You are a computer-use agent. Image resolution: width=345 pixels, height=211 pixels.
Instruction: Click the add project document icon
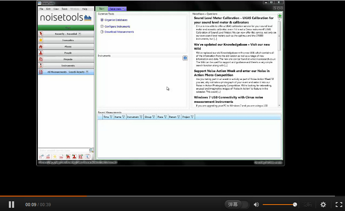[x=81, y=157]
